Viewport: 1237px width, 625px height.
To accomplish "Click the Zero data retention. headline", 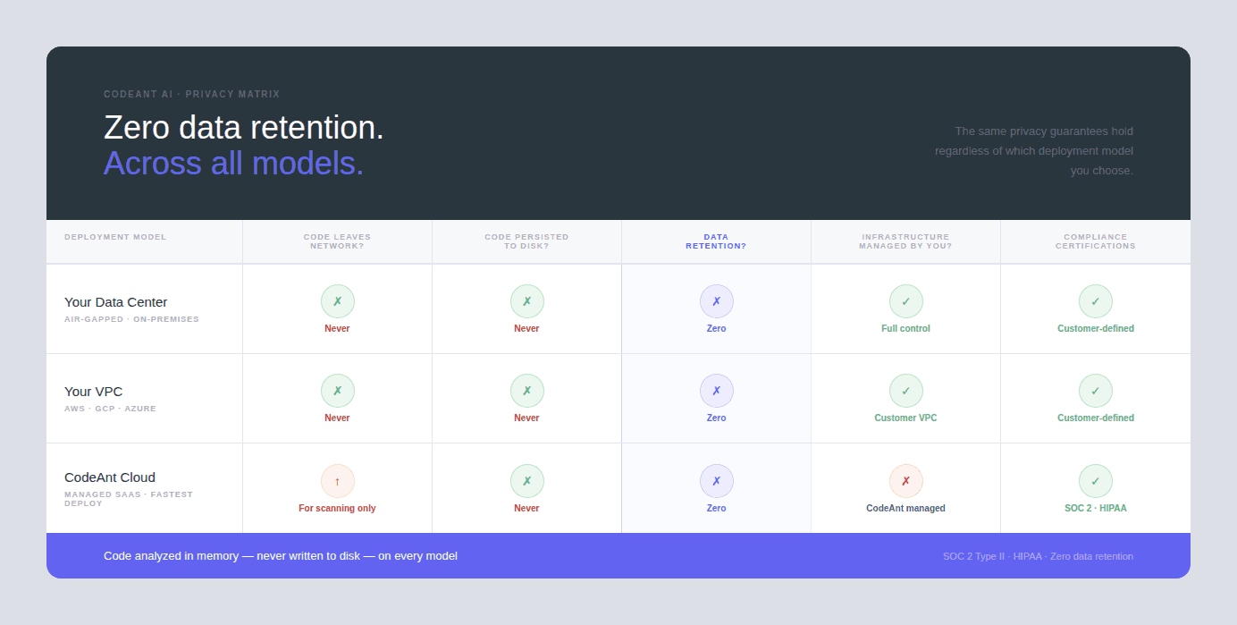I will [x=244, y=128].
